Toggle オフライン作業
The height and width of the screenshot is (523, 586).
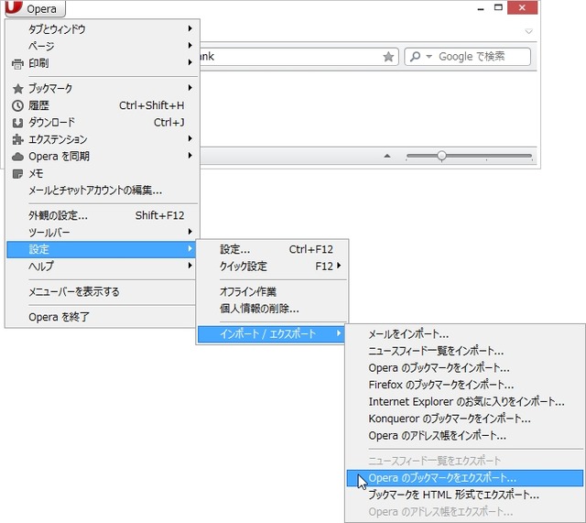(273, 291)
